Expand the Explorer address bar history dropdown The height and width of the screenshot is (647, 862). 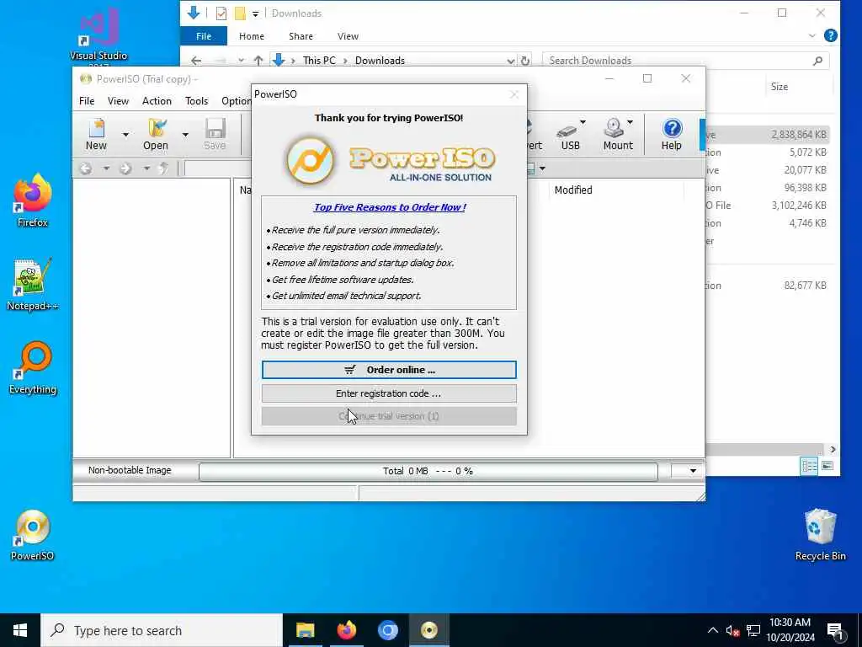click(511, 61)
